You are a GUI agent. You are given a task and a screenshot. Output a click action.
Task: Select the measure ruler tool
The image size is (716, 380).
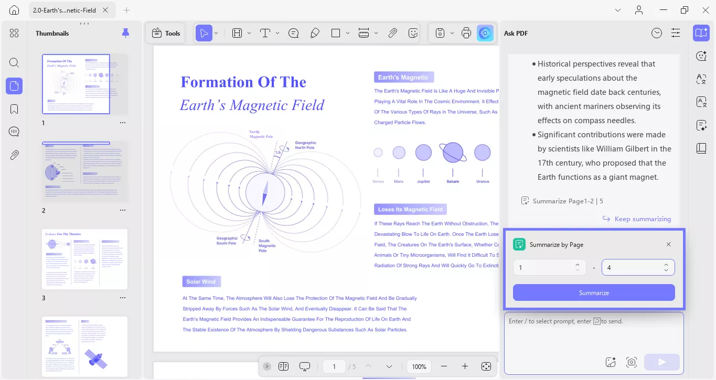364,33
